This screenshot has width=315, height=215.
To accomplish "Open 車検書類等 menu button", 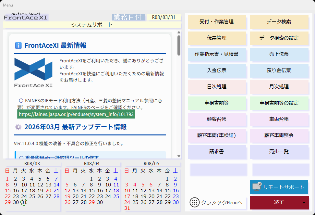I will [216, 103].
